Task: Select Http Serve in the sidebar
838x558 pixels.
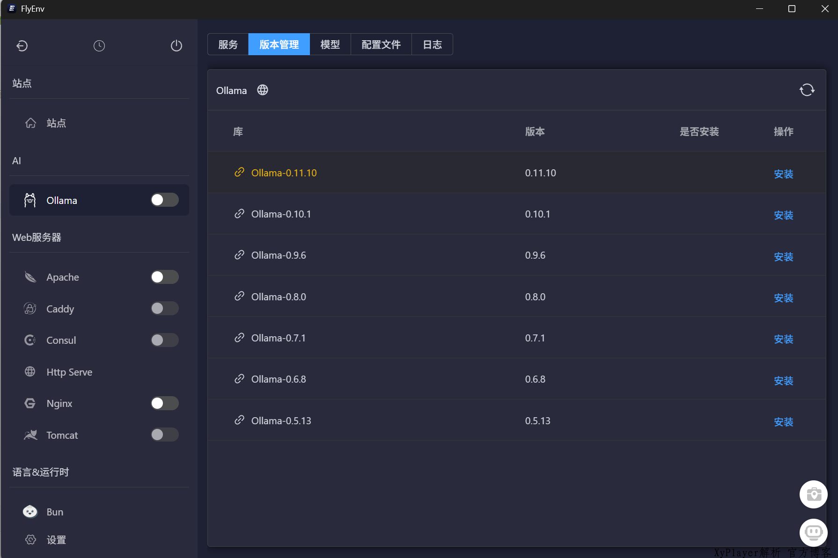Action: [69, 372]
